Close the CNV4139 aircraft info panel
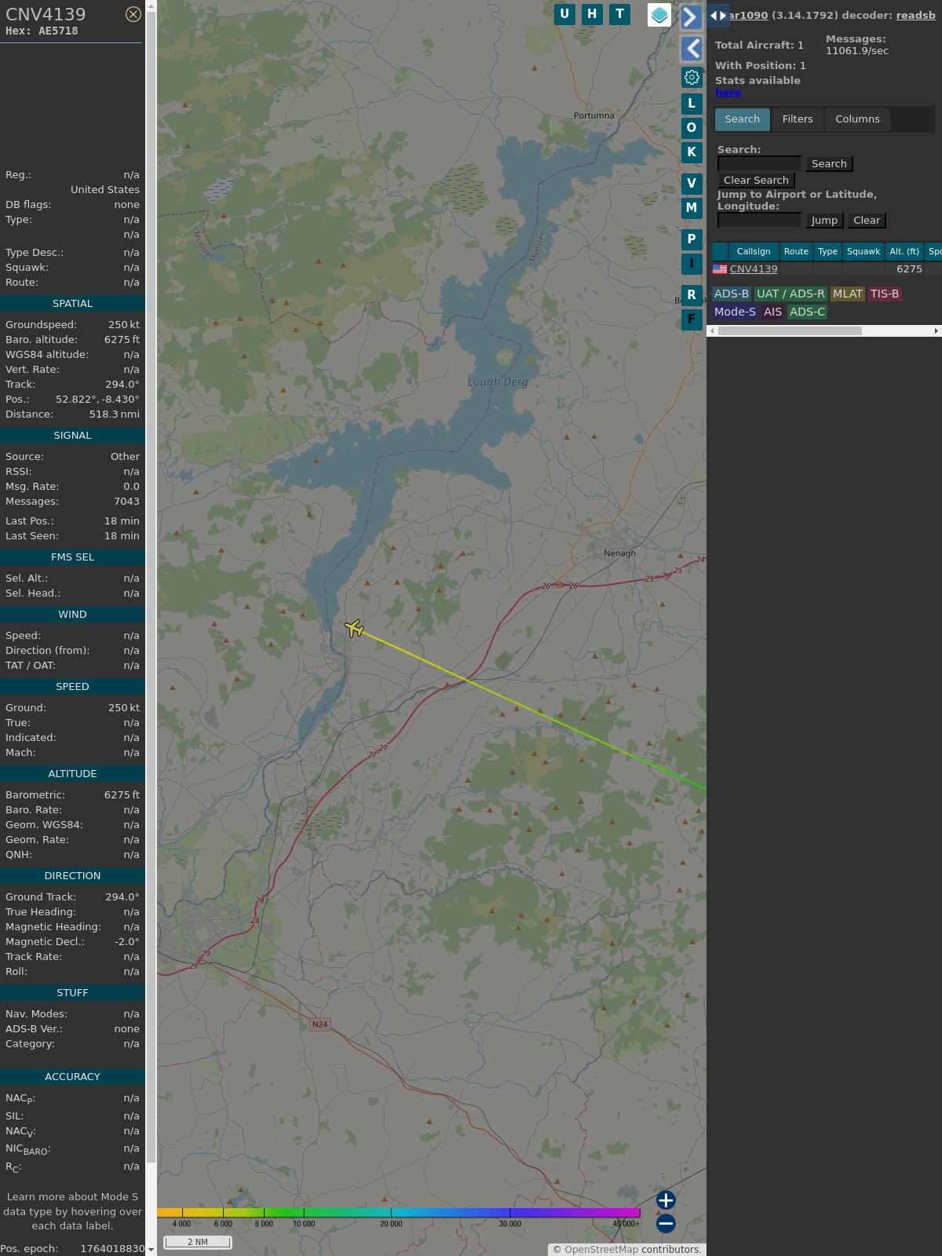Image resolution: width=942 pixels, height=1256 pixels. [x=133, y=14]
